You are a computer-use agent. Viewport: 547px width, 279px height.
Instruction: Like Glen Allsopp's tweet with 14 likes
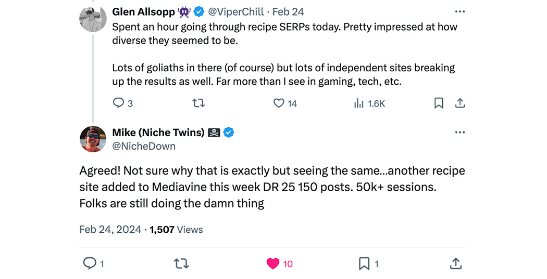pos(278,103)
